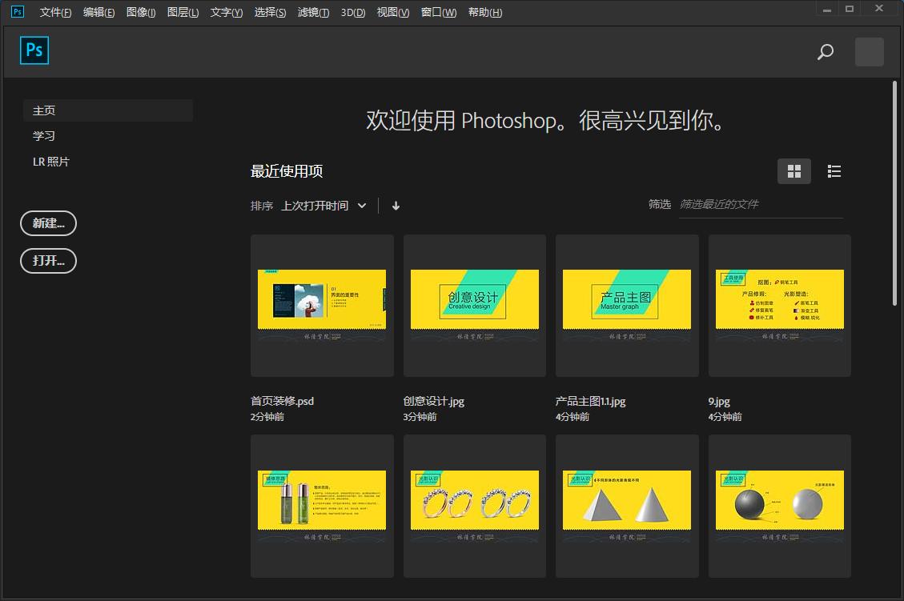Select 主页 in the sidebar
Image resolution: width=904 pixels, height=601 pixels.
click(44, 110)
